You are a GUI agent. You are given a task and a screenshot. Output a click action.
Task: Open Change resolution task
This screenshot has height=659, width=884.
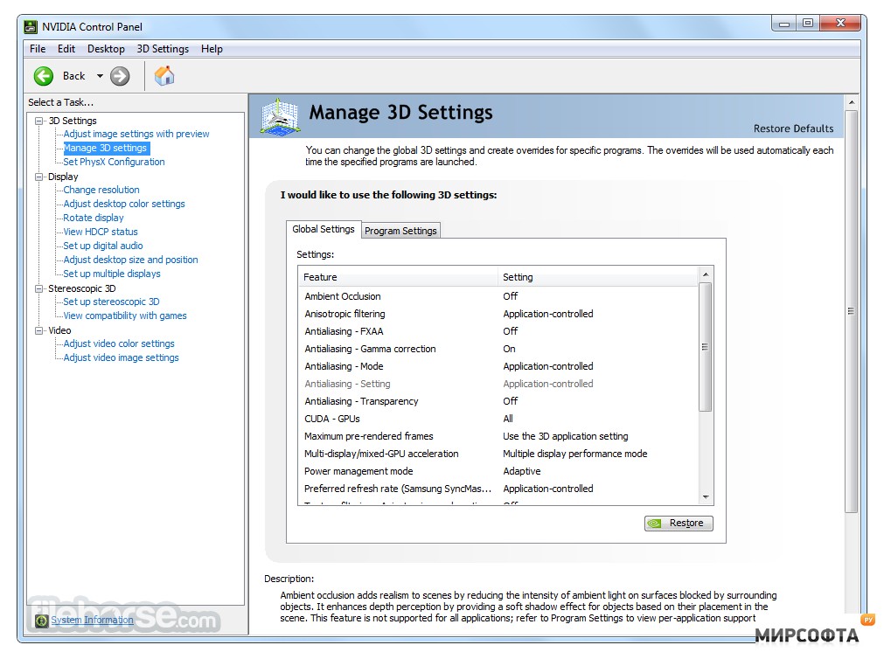[x=101, y=190]
